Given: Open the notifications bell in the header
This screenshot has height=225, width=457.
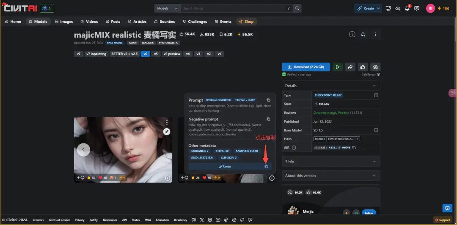Looking at the screenshot, I should 407,8.
